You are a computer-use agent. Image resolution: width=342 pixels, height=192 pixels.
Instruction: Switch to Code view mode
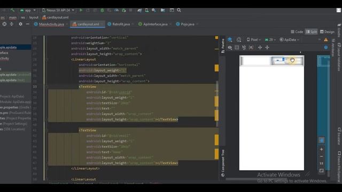(297, 32)
